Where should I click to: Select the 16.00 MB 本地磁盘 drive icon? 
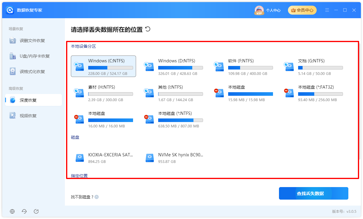click(x=79, y=119)
